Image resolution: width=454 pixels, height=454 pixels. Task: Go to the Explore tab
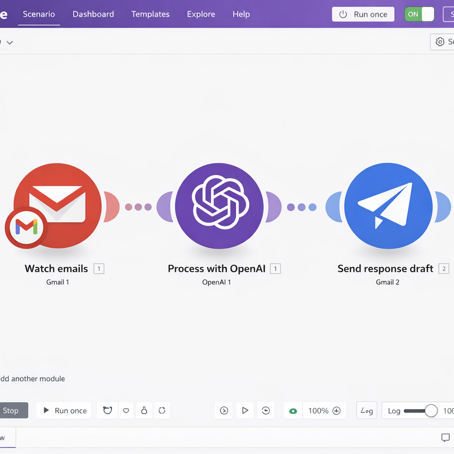[201, 14]
